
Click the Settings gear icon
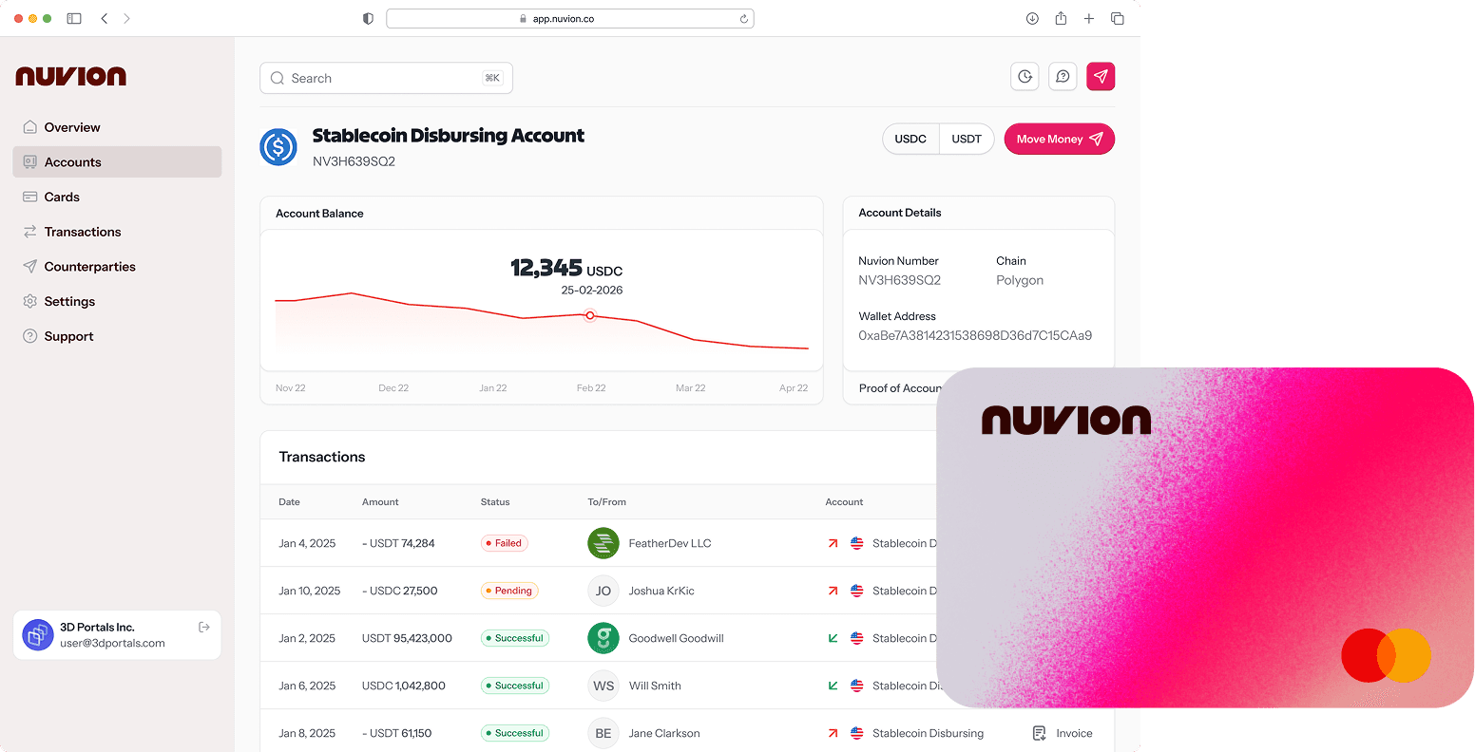point(30,302)
